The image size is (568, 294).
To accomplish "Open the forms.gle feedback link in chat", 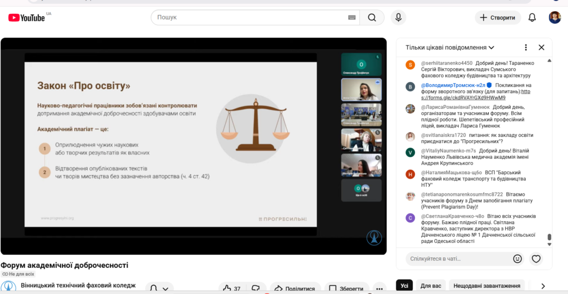I will 477,98.
